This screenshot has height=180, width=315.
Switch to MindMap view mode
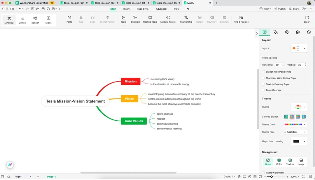9,20
